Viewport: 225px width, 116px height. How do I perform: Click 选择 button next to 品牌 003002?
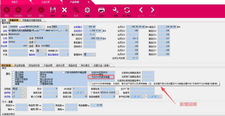tap(31, 42)
